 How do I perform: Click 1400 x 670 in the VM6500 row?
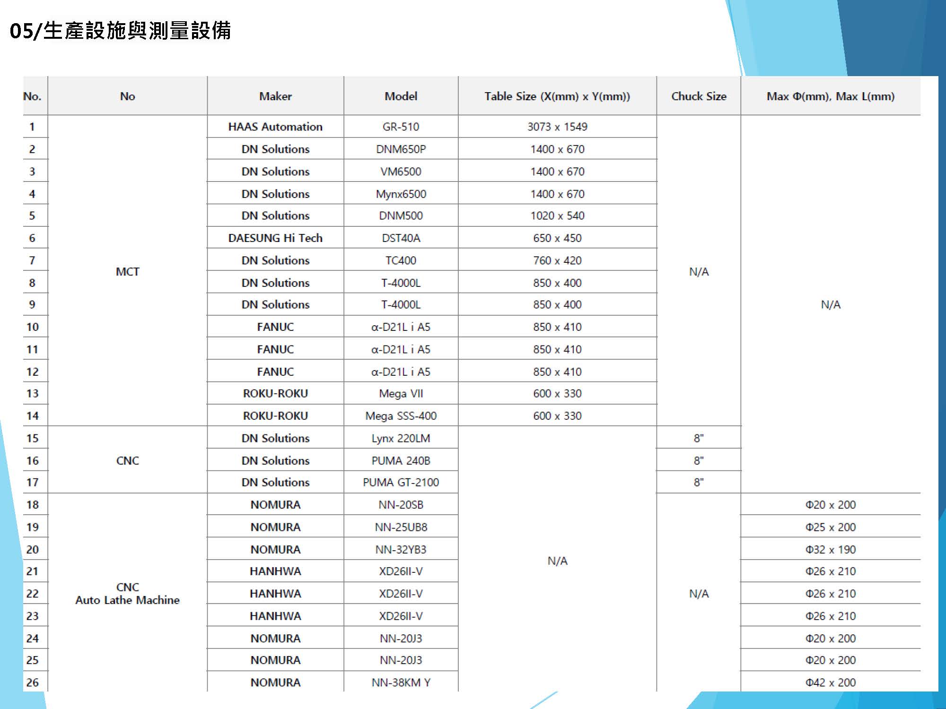click(557, 172)
